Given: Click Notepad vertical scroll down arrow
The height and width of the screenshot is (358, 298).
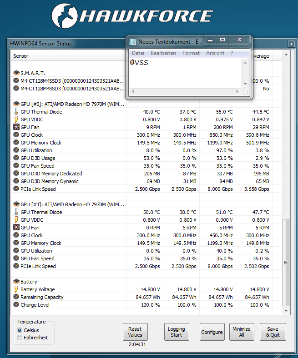Looking at the screenshot, I should click(x=245, y=84).
